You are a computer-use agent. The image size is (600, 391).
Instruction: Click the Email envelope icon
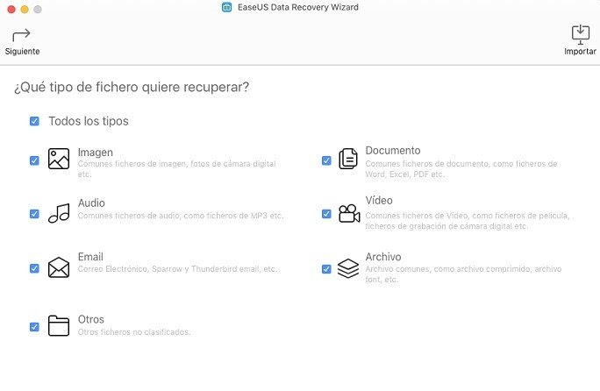(x=59, y=267)
